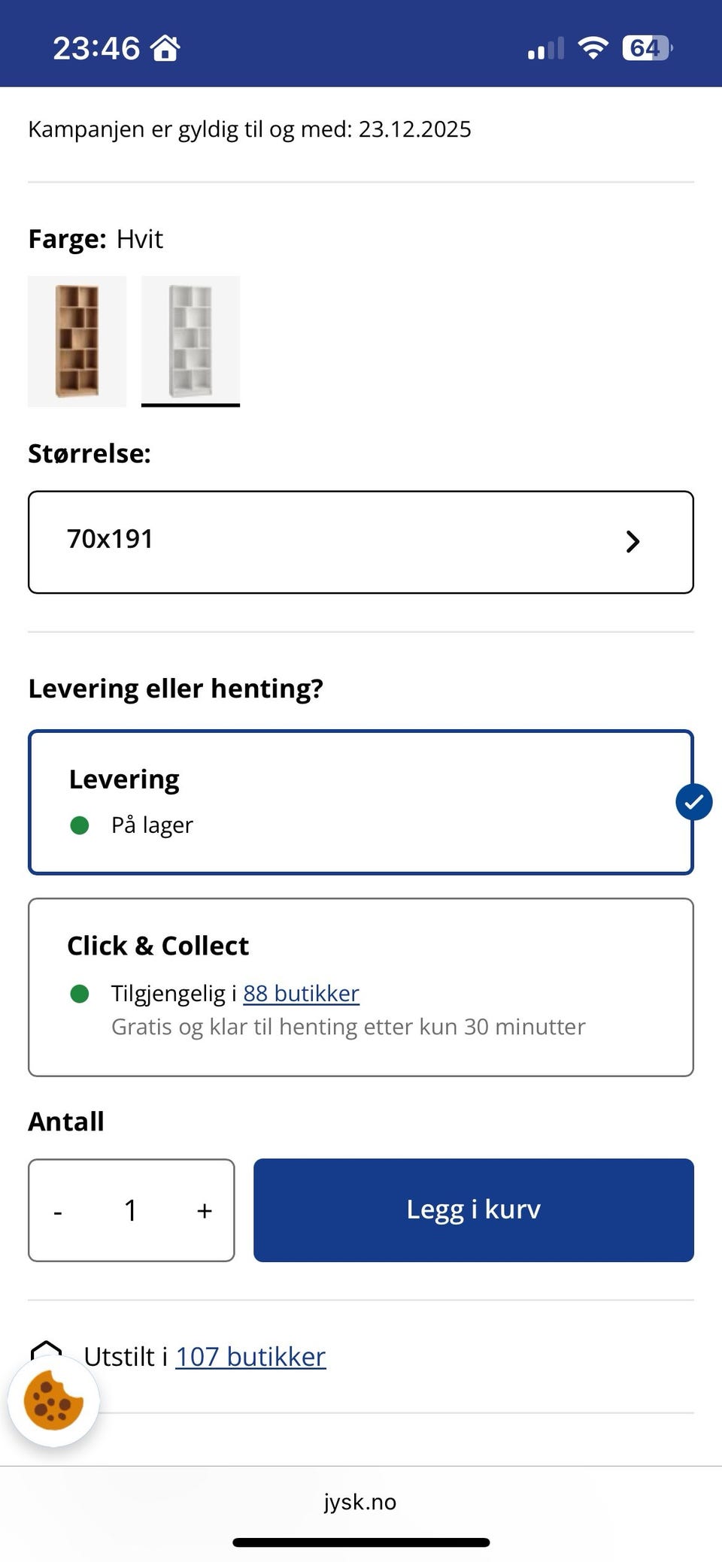The height and width of the screenshot is (1562, 722).
Task: Decrease quantity with the minus button
Action: pos(58,1211)
